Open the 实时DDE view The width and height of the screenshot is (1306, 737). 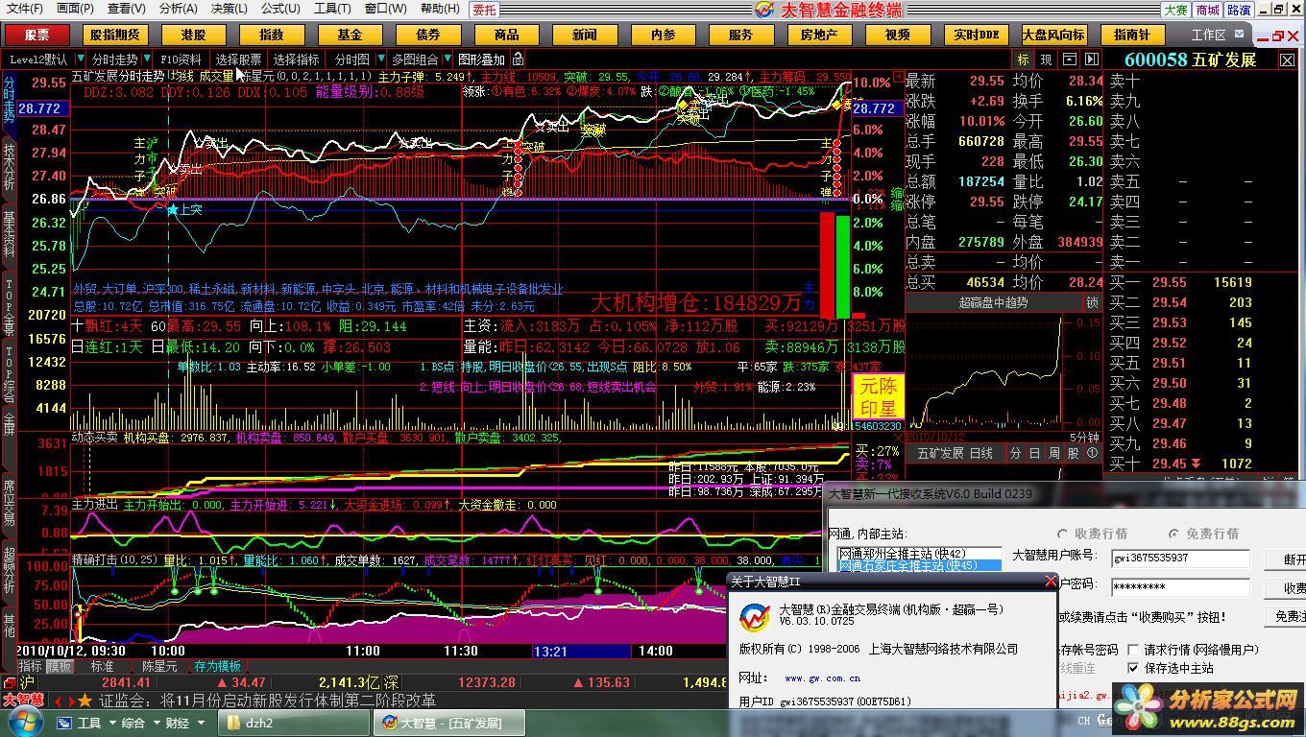(976, 35)
